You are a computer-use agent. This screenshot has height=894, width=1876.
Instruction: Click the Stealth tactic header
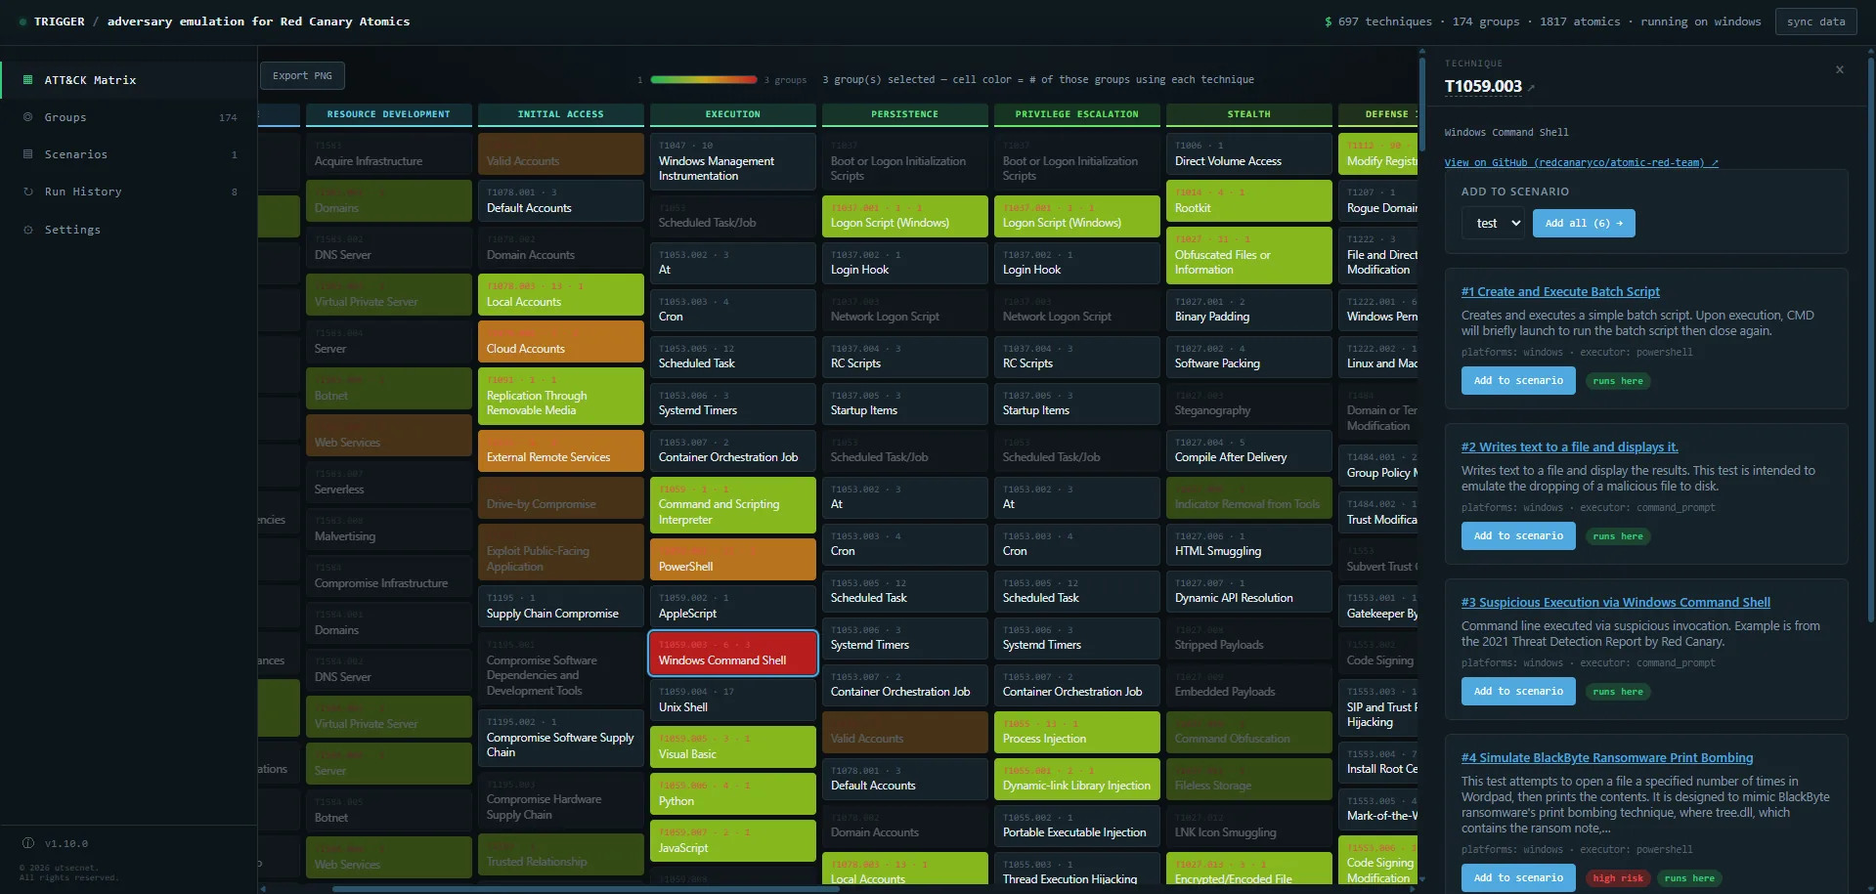click(1248, 114)
